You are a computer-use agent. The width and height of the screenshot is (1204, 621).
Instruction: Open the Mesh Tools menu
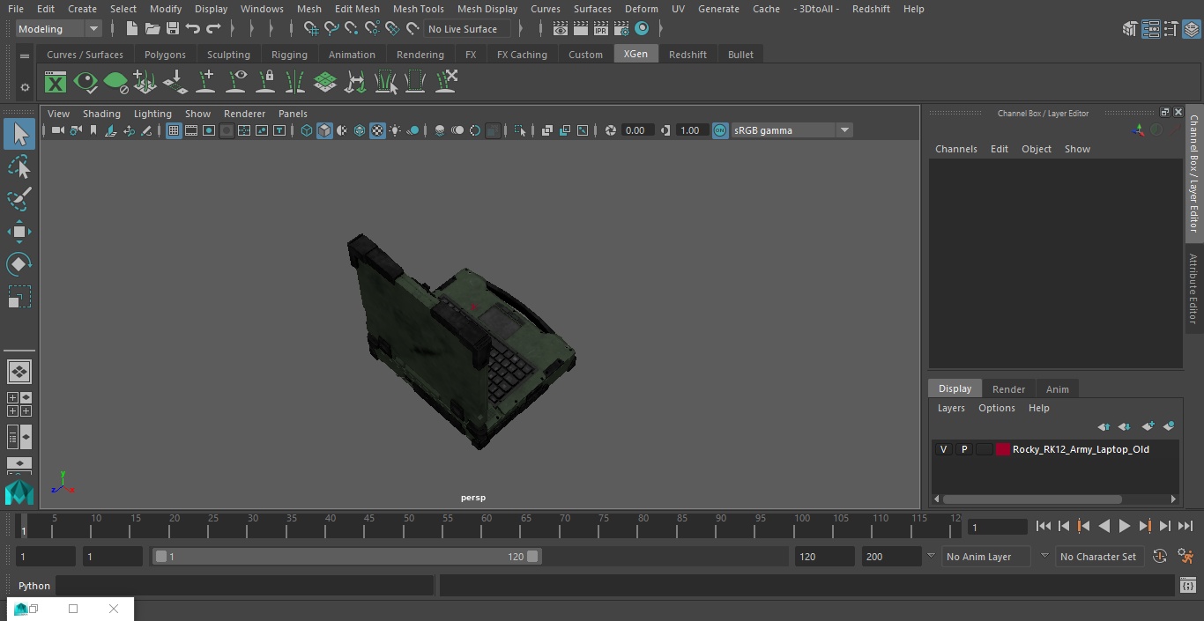pyautogui.click(x=418, y=9)
